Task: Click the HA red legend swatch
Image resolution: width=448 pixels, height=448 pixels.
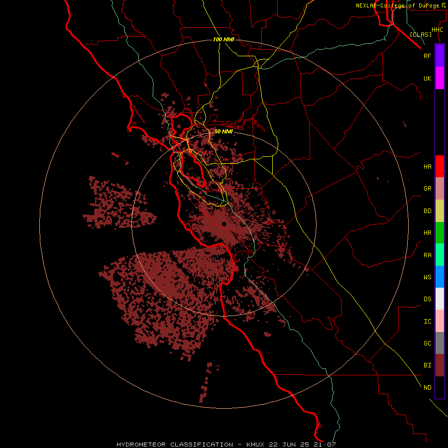Action: pos(440,166)
